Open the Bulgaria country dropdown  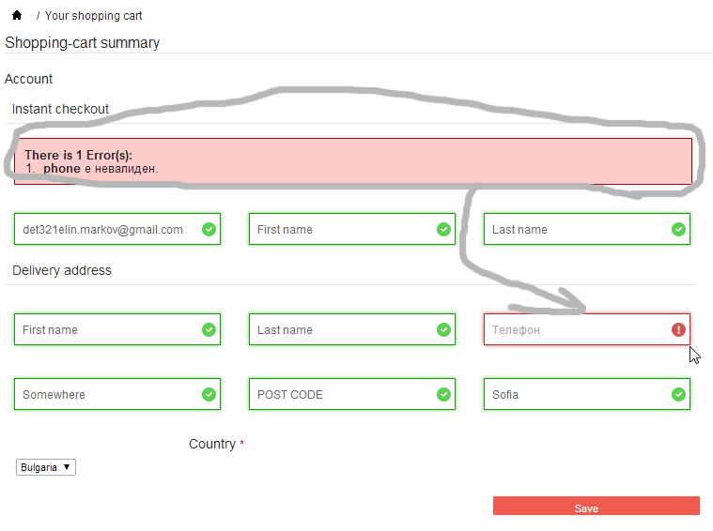click(46, 467)
